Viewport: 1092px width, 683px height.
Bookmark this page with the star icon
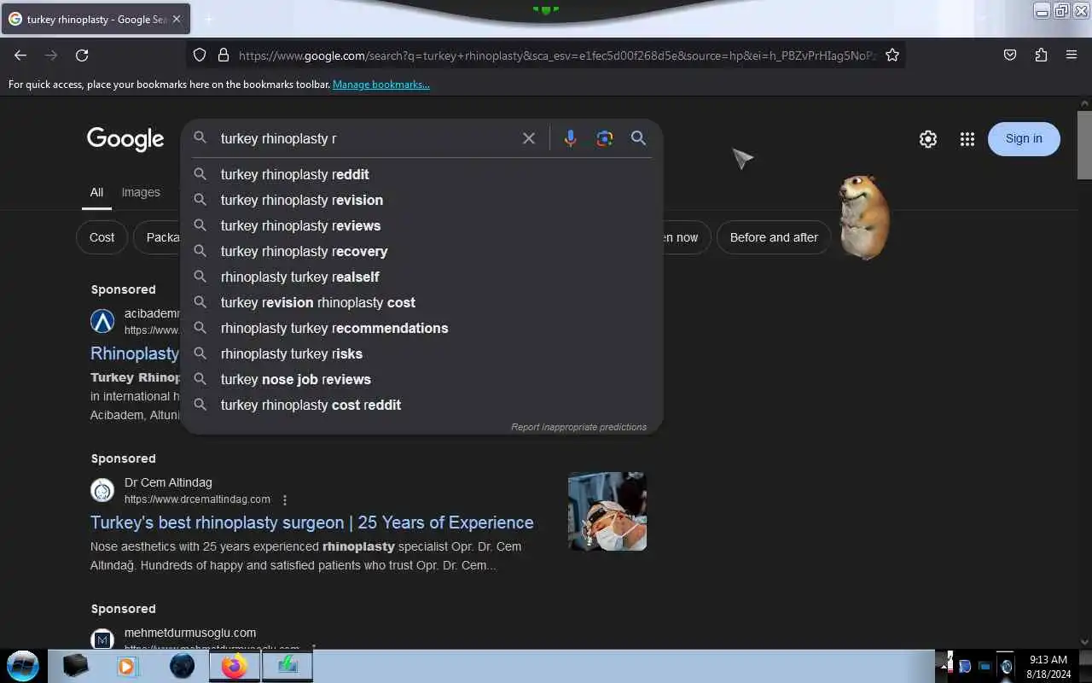pyautogui.click(x=892, y=55)
